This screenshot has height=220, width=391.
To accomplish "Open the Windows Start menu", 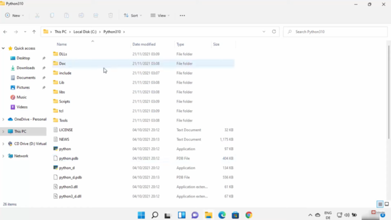I will tap(141, 215).
